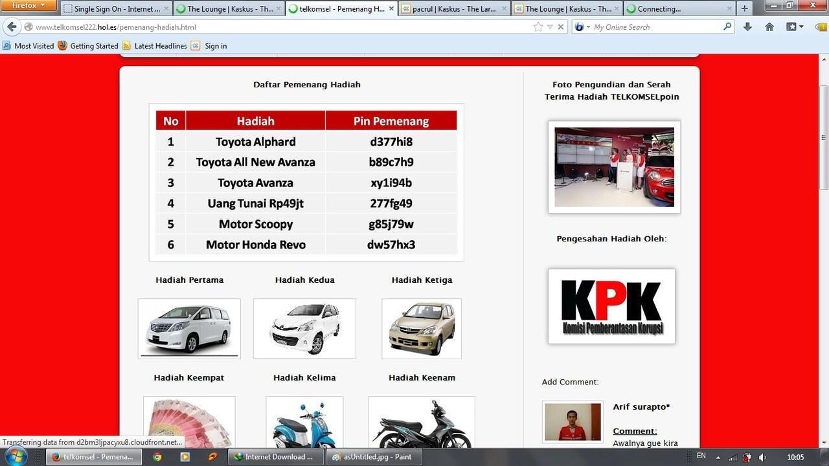Open the Windows Start button
829x466 pixels.
tap(15, 456)
